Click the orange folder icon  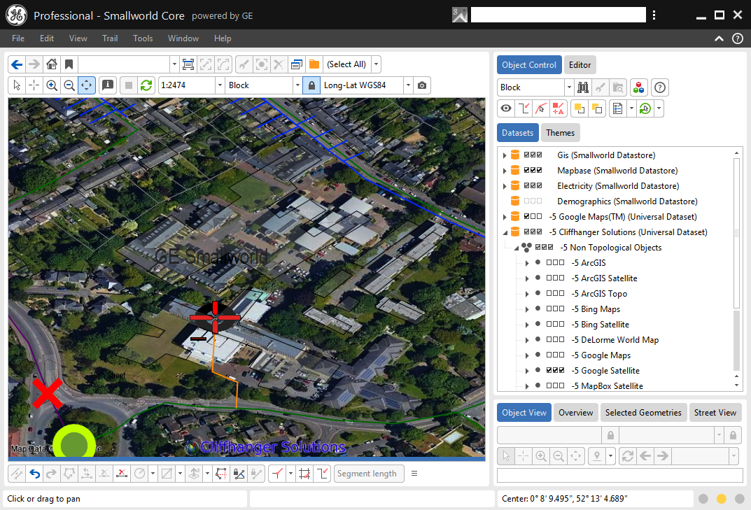pos(314,64)
